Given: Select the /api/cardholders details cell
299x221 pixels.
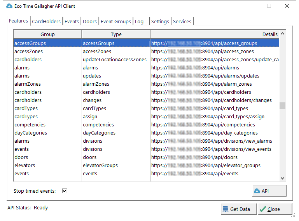Looking at the screenshot, I should pyautogui.click(x=215, y=92).
